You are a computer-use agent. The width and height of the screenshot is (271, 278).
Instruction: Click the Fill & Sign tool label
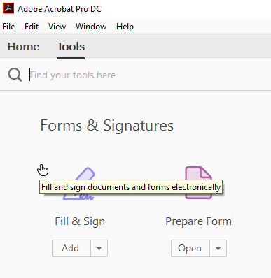click(80, 221)
